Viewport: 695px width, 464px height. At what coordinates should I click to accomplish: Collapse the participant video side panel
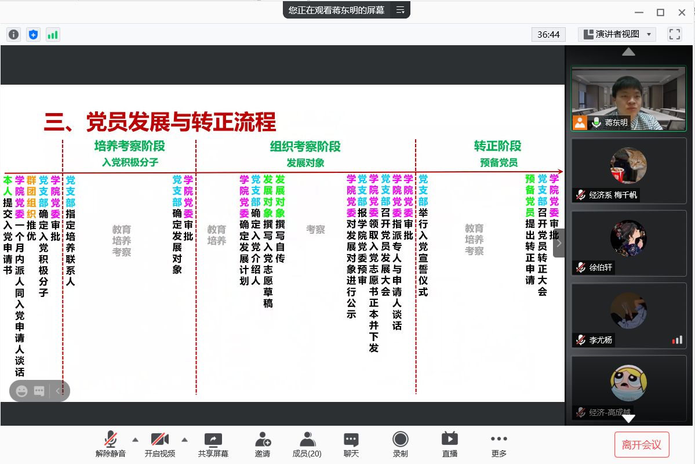pyautogui.click(x=559, y=243)
